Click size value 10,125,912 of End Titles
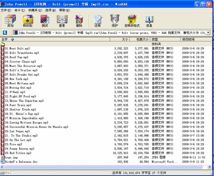Image resolution: width=214 pixels, height=176 pixels. (x=121, y=153)
